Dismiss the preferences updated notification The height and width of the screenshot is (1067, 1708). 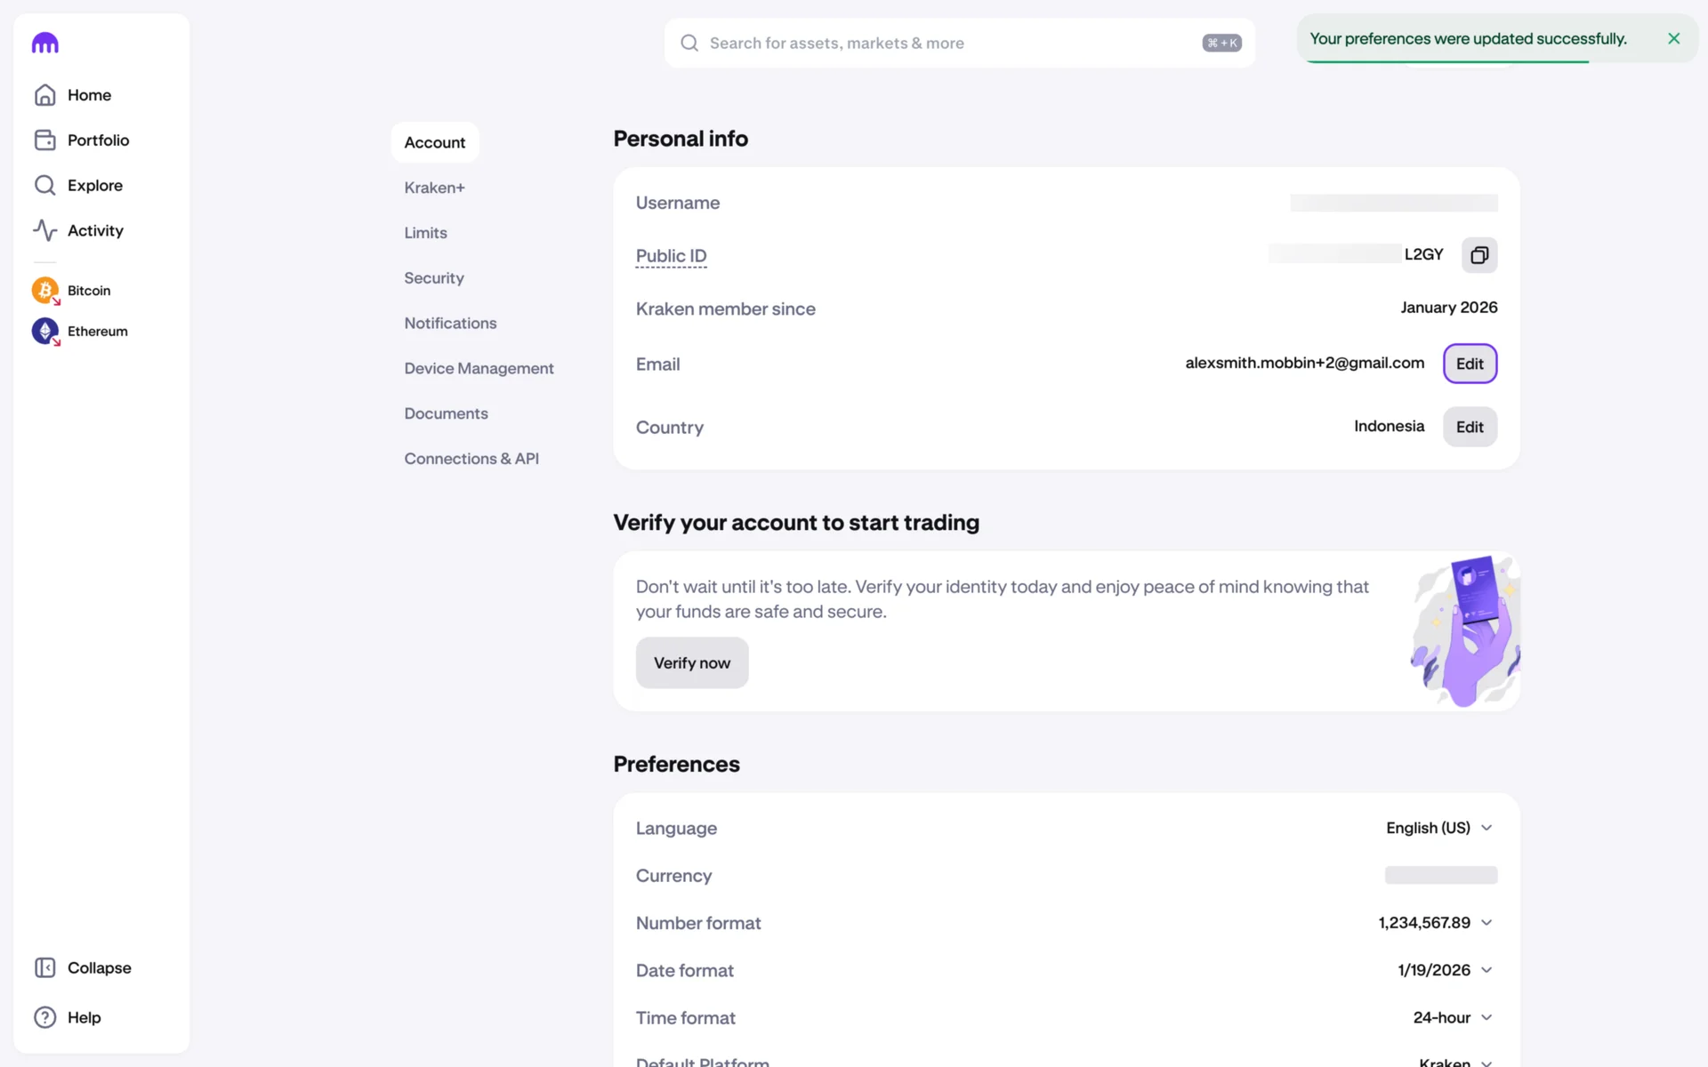[1673, 39]
